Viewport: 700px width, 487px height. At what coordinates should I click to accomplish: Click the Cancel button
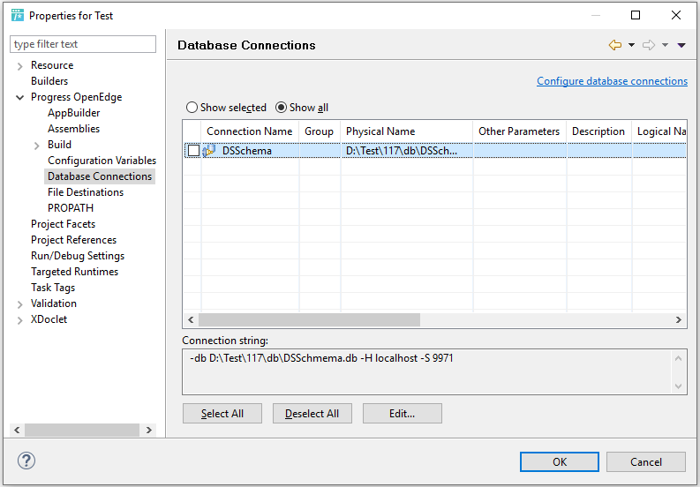click(x=646, y=461)
